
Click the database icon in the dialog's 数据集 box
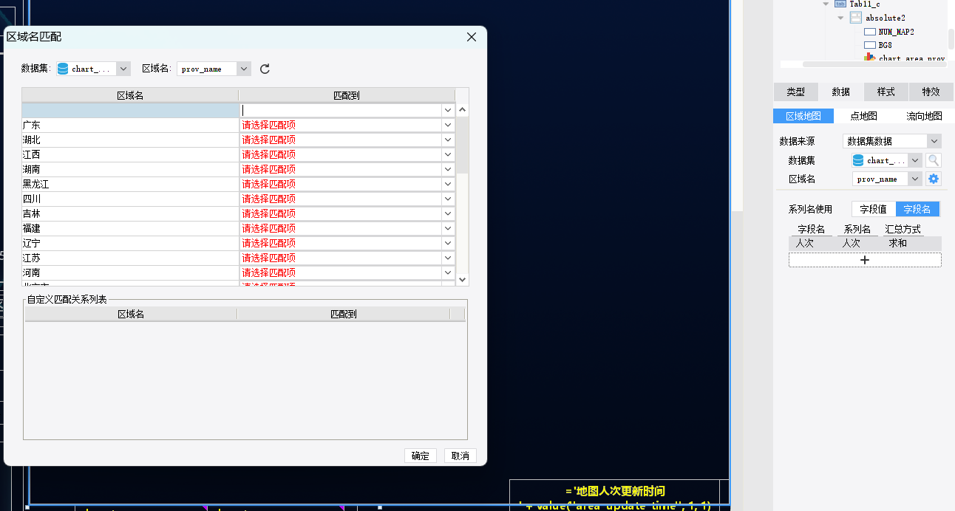pyautogui.click(x=63, y=69)
